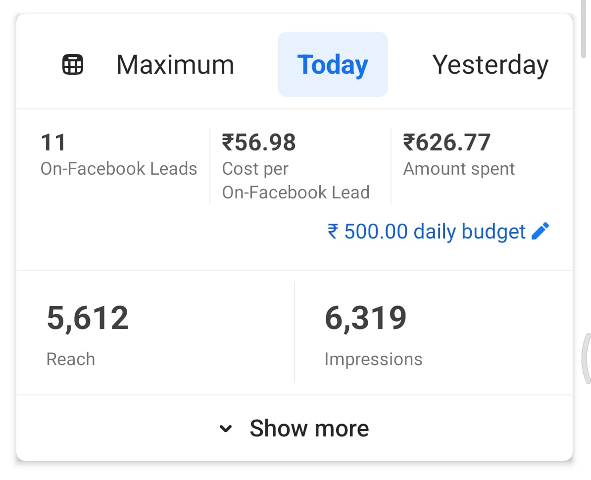The width and height of the screenshot is (591, 480).
Task: Click the Show more text
Action: pyautogui.click(x=309, y=429)
